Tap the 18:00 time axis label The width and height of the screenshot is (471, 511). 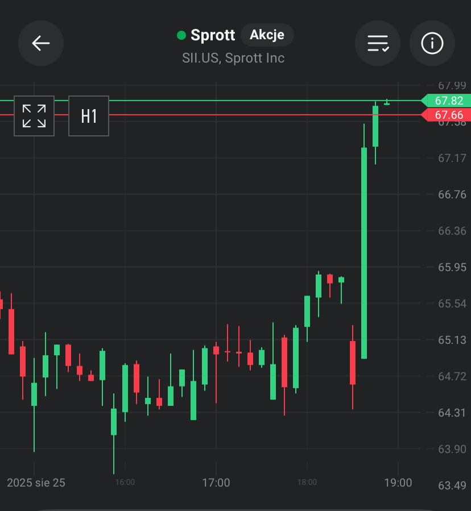pos(307,483)
